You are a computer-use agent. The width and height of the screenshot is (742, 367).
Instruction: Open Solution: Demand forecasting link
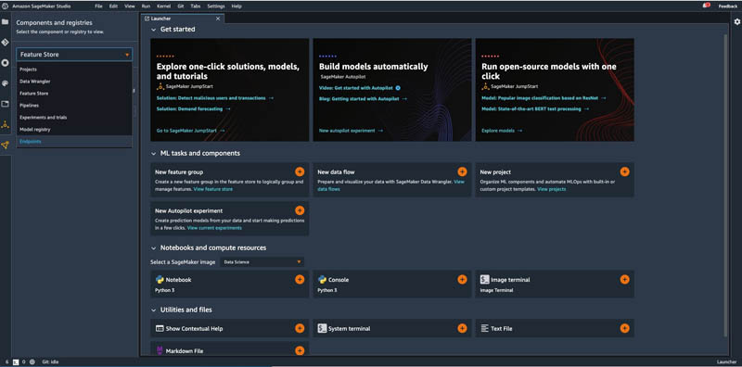click(194, 108)
